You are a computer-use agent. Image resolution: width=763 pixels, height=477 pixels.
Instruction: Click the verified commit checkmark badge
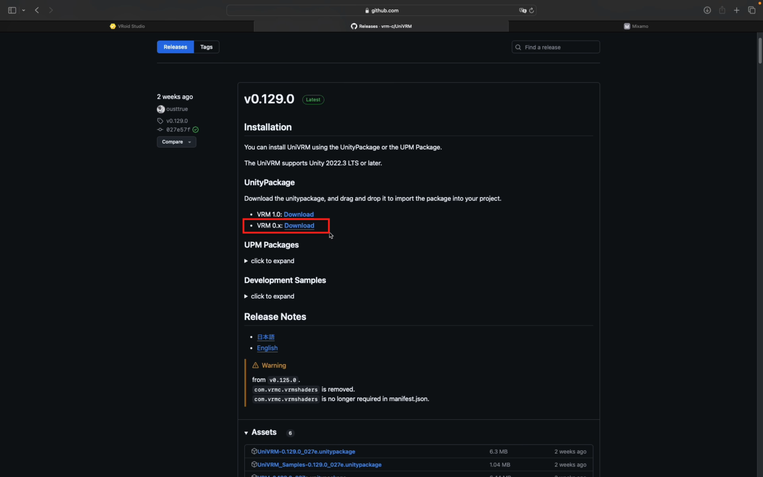196,130
